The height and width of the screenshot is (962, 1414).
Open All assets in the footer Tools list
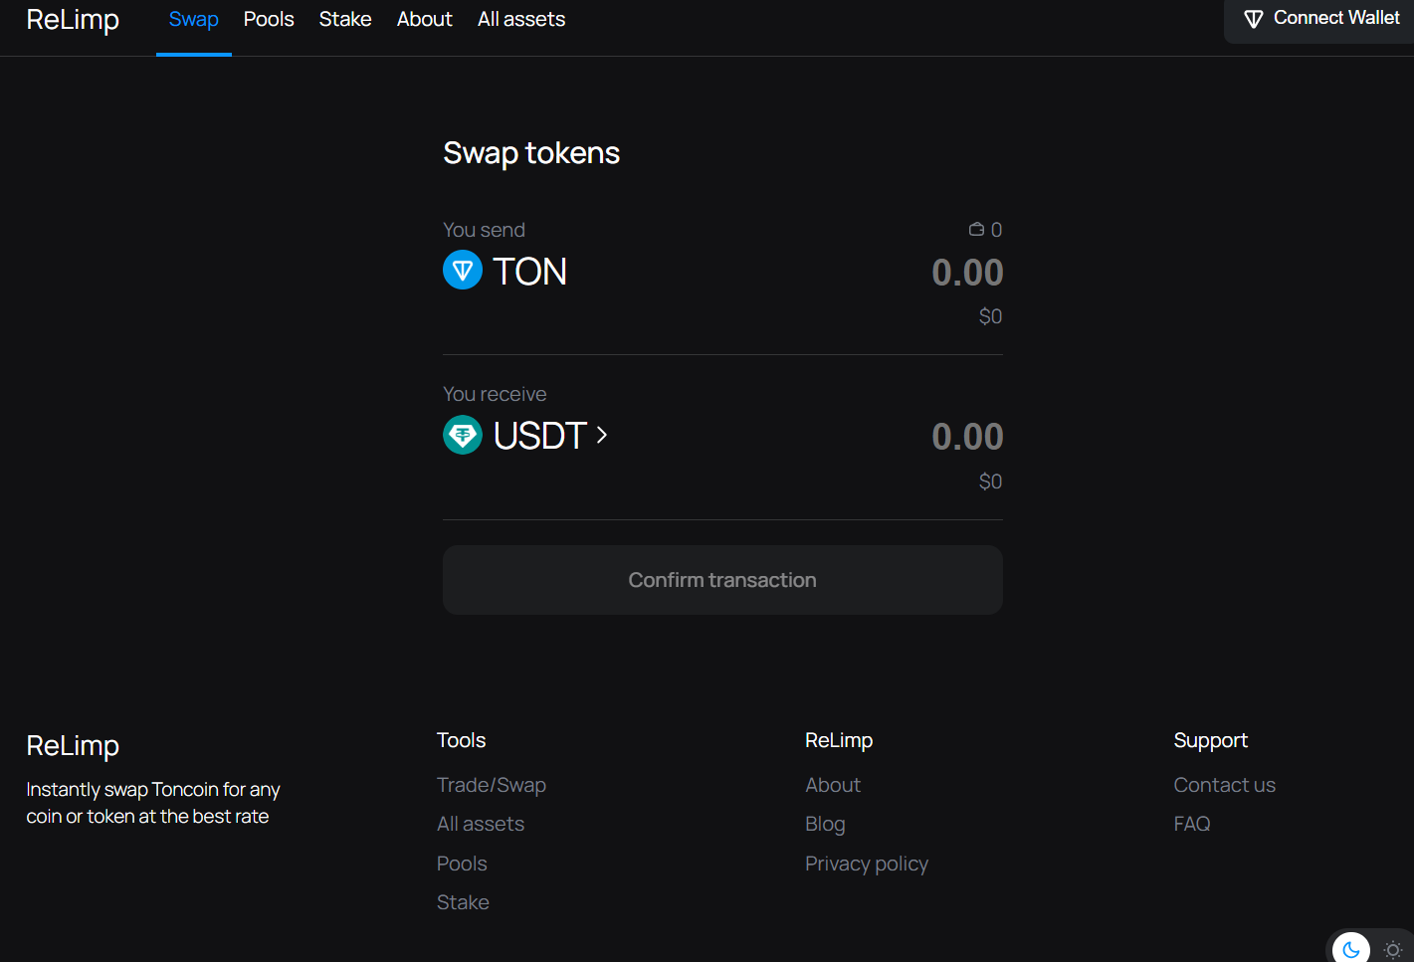coord(481,824)
